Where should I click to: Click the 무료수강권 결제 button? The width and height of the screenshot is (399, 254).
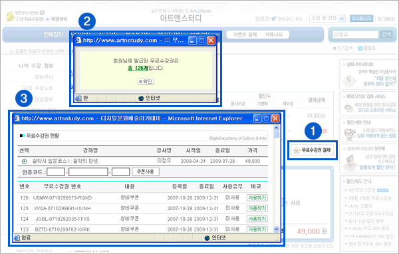pyautogui.click(x=313, y=150)
